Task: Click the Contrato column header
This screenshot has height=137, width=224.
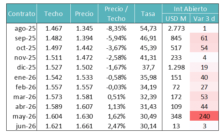Action: (x=22, y=14)
